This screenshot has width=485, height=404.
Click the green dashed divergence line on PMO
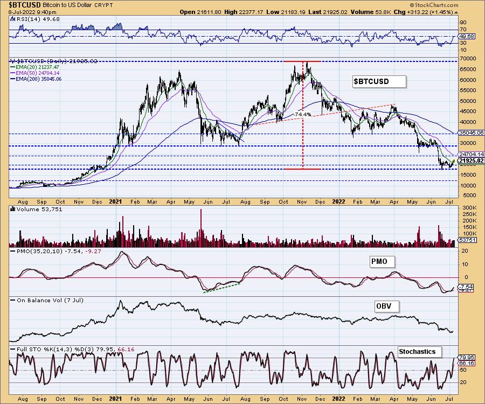[222, 288]
